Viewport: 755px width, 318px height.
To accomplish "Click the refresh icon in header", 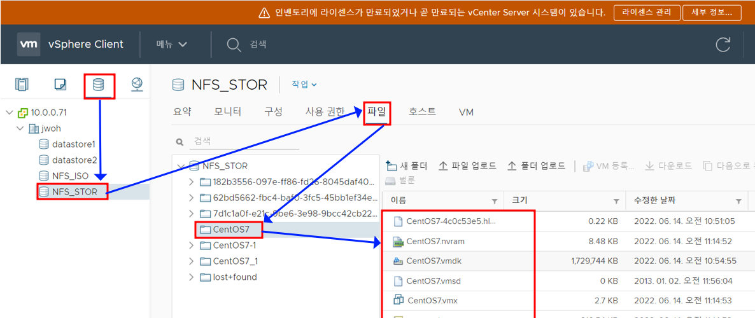I will point(723,45).
